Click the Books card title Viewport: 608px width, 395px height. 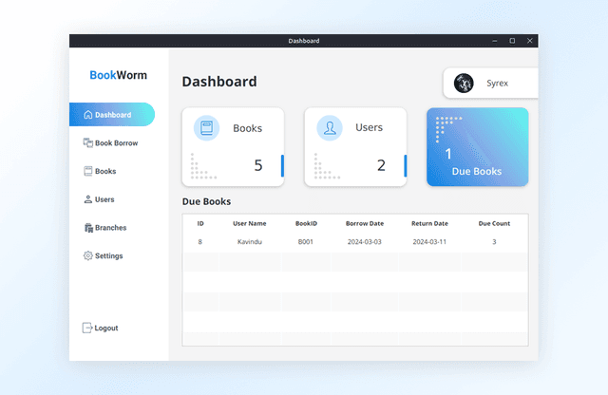click(247, 128)
